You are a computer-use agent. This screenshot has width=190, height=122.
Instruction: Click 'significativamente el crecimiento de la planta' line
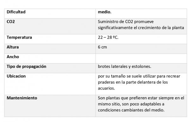pyautogui.click(x=141, y=28)
